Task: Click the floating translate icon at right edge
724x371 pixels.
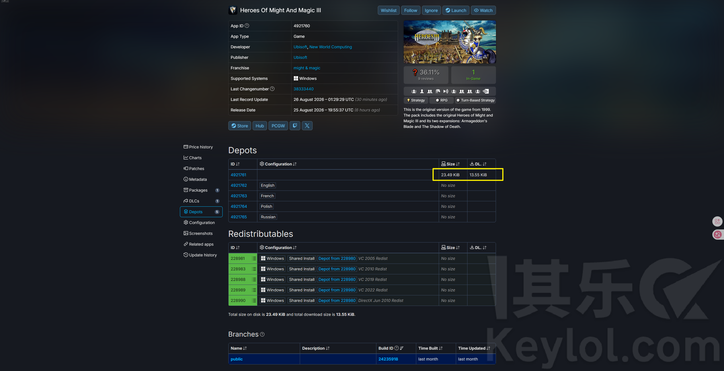Action: (717, 235)
